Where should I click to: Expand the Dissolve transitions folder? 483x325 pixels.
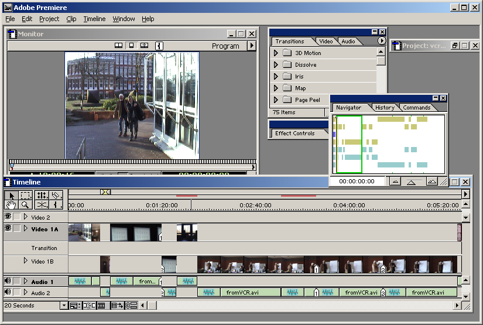point(276,64)
